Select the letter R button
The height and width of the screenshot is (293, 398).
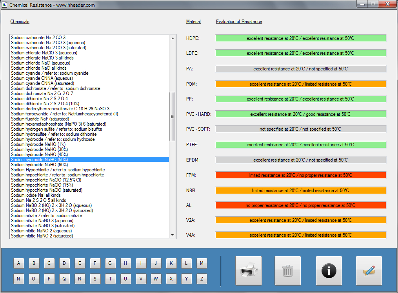pyautogui.click(x=80, y=279)
